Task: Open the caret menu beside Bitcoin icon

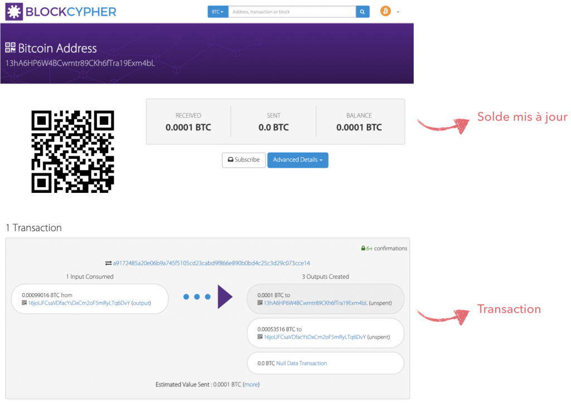Action: [x=398, y=12]
